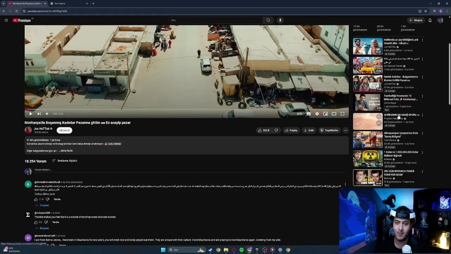Click the Oluştur create button
Screen dimensions: 451x254
coord(416,20)
